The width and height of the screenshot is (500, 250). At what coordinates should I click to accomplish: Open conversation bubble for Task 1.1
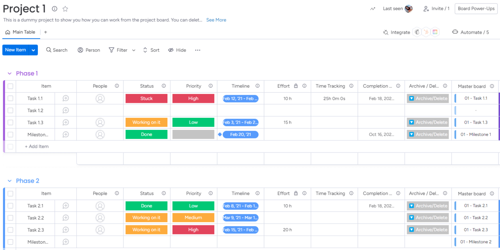[66, 98]
